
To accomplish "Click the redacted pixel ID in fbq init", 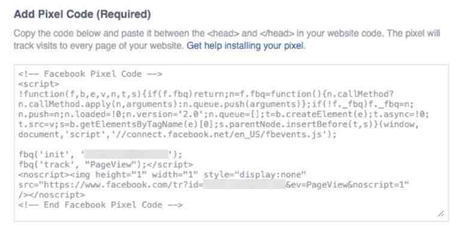I will pyautogui.click(x=126, y=155).
